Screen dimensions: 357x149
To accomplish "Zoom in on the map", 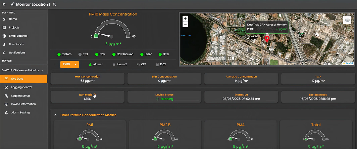I will click(185, 18).
